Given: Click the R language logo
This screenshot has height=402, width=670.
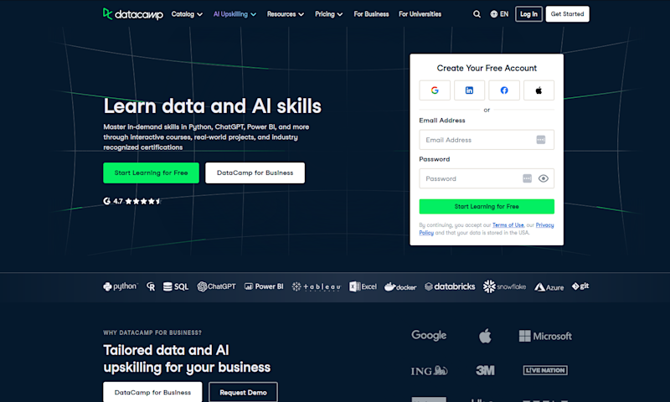Looking at the screenshot, I should (151, 286).
